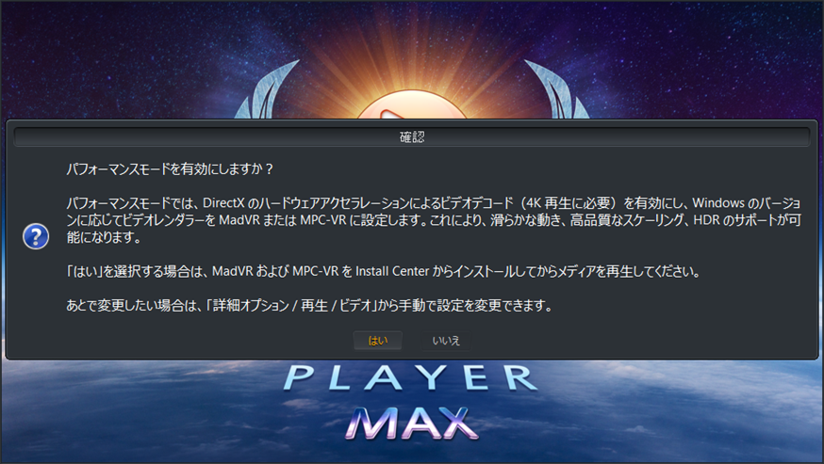Confirm performance mode with the はい button
This screenshot has height=464, width=824.
click(x=378, y=341)
